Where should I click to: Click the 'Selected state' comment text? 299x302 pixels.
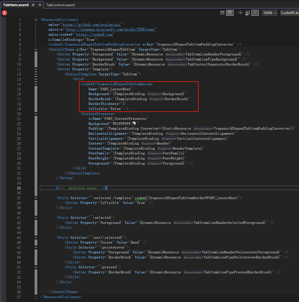coord(82,188)
